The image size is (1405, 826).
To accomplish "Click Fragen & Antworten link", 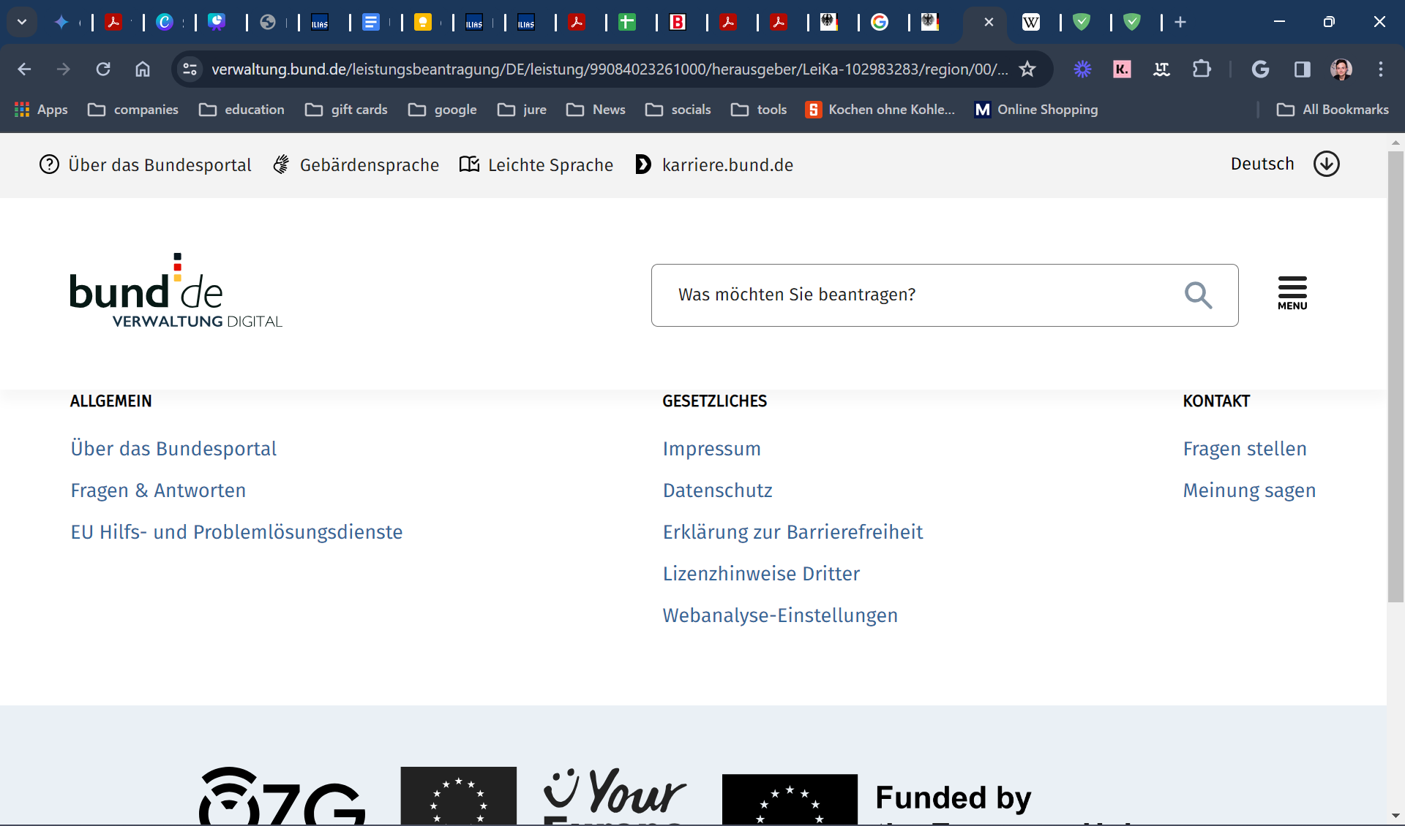I will coord(158,490).
